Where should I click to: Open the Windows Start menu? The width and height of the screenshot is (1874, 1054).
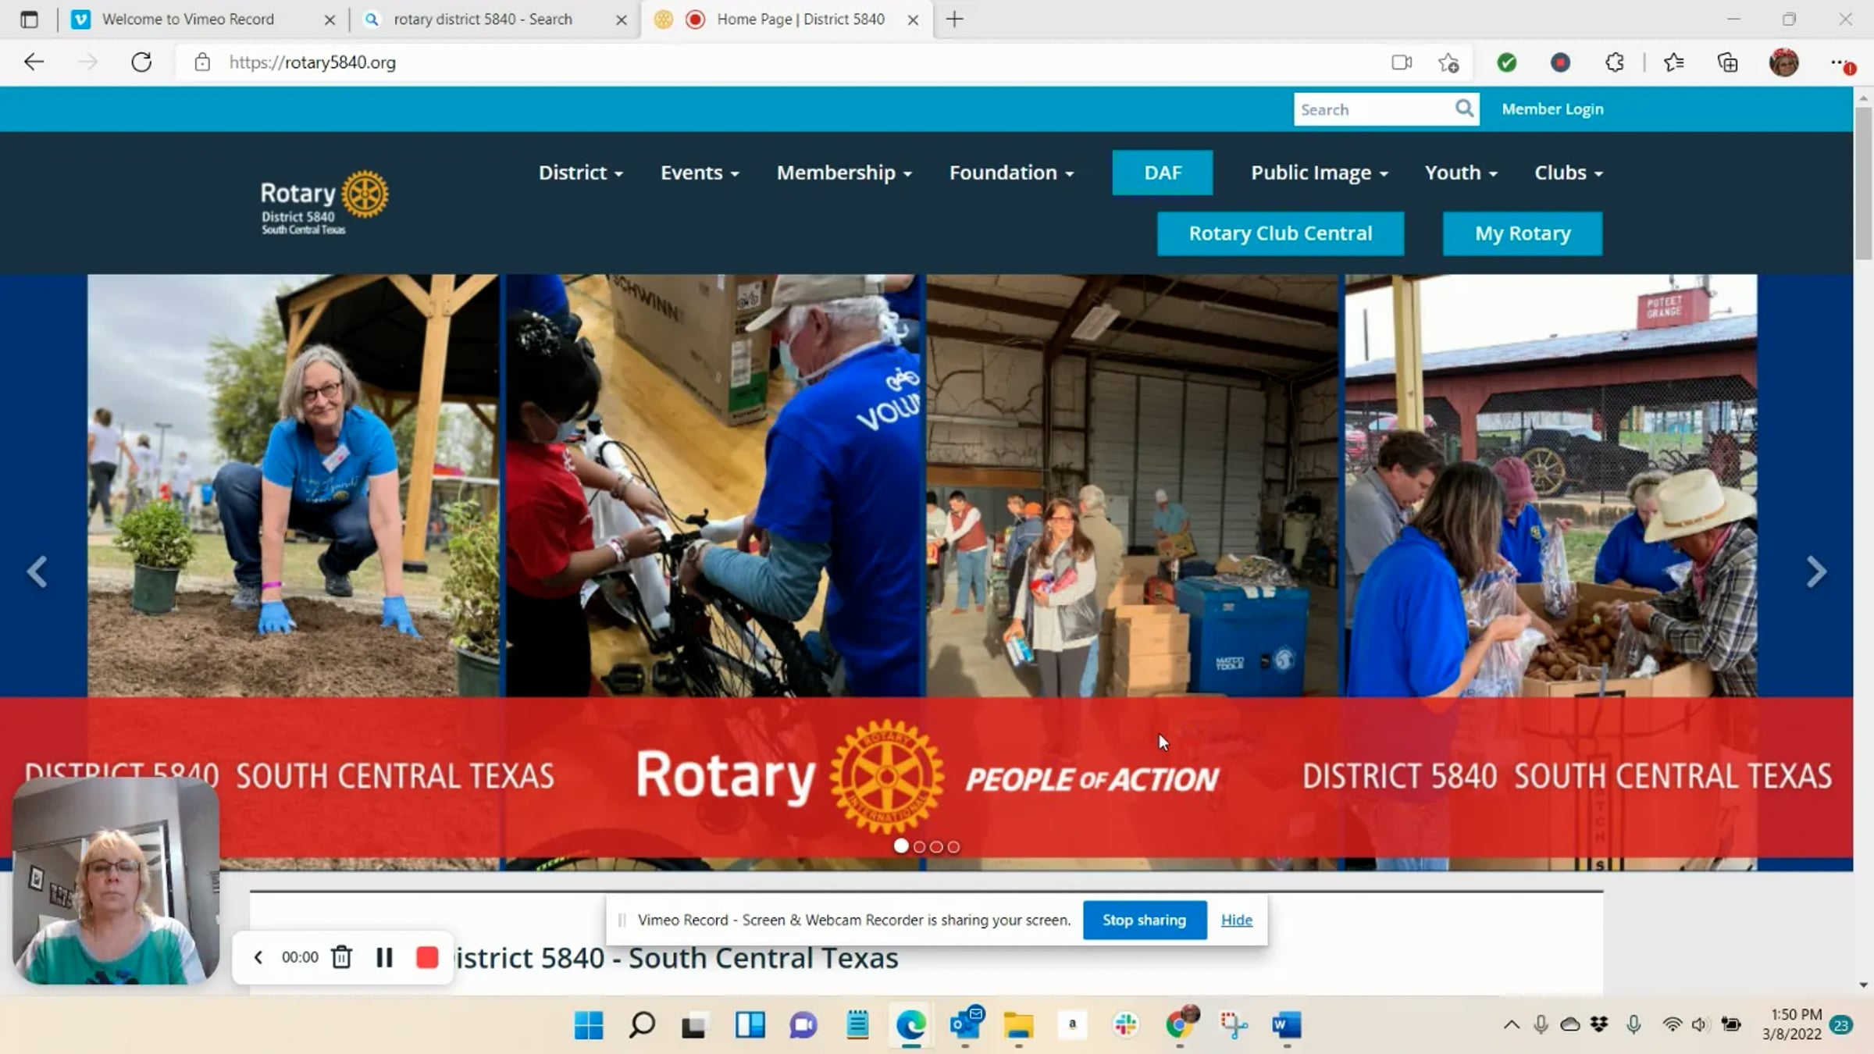pos(589,1025)
